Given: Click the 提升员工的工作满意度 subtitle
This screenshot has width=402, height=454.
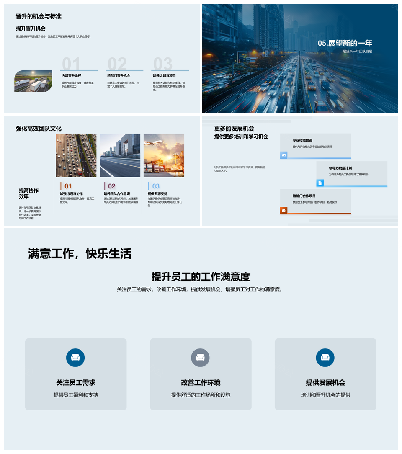Looking at the screenshot, I should coord(201,277).
